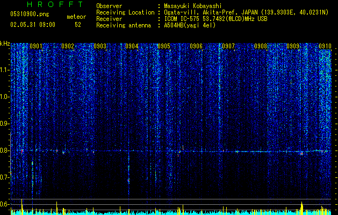This screenshot has height=215, width=338.
Task: Click the 0908 time marker
Action: 261,46
